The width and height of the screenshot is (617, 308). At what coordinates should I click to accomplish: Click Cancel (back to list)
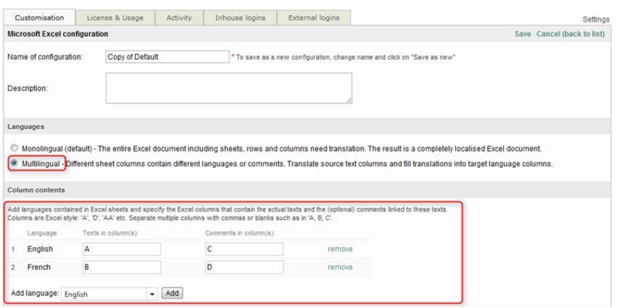pos(570,34)
